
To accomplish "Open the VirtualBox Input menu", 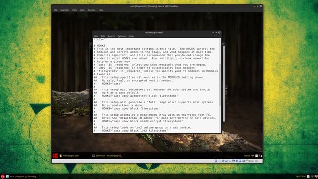I will (x=82, y=10).
